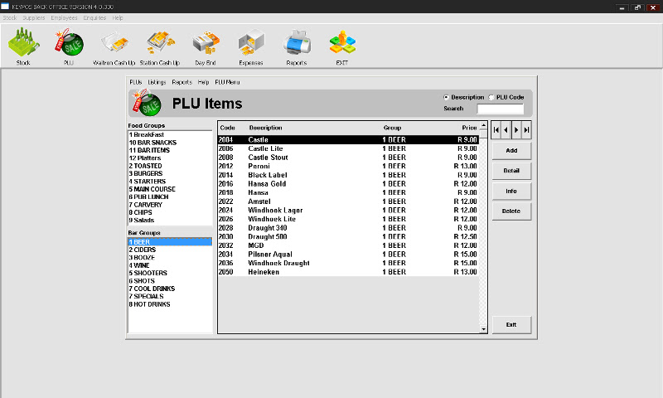Click the Add button
The height and width of the screenshot is (398, 663).
point(511,151)
